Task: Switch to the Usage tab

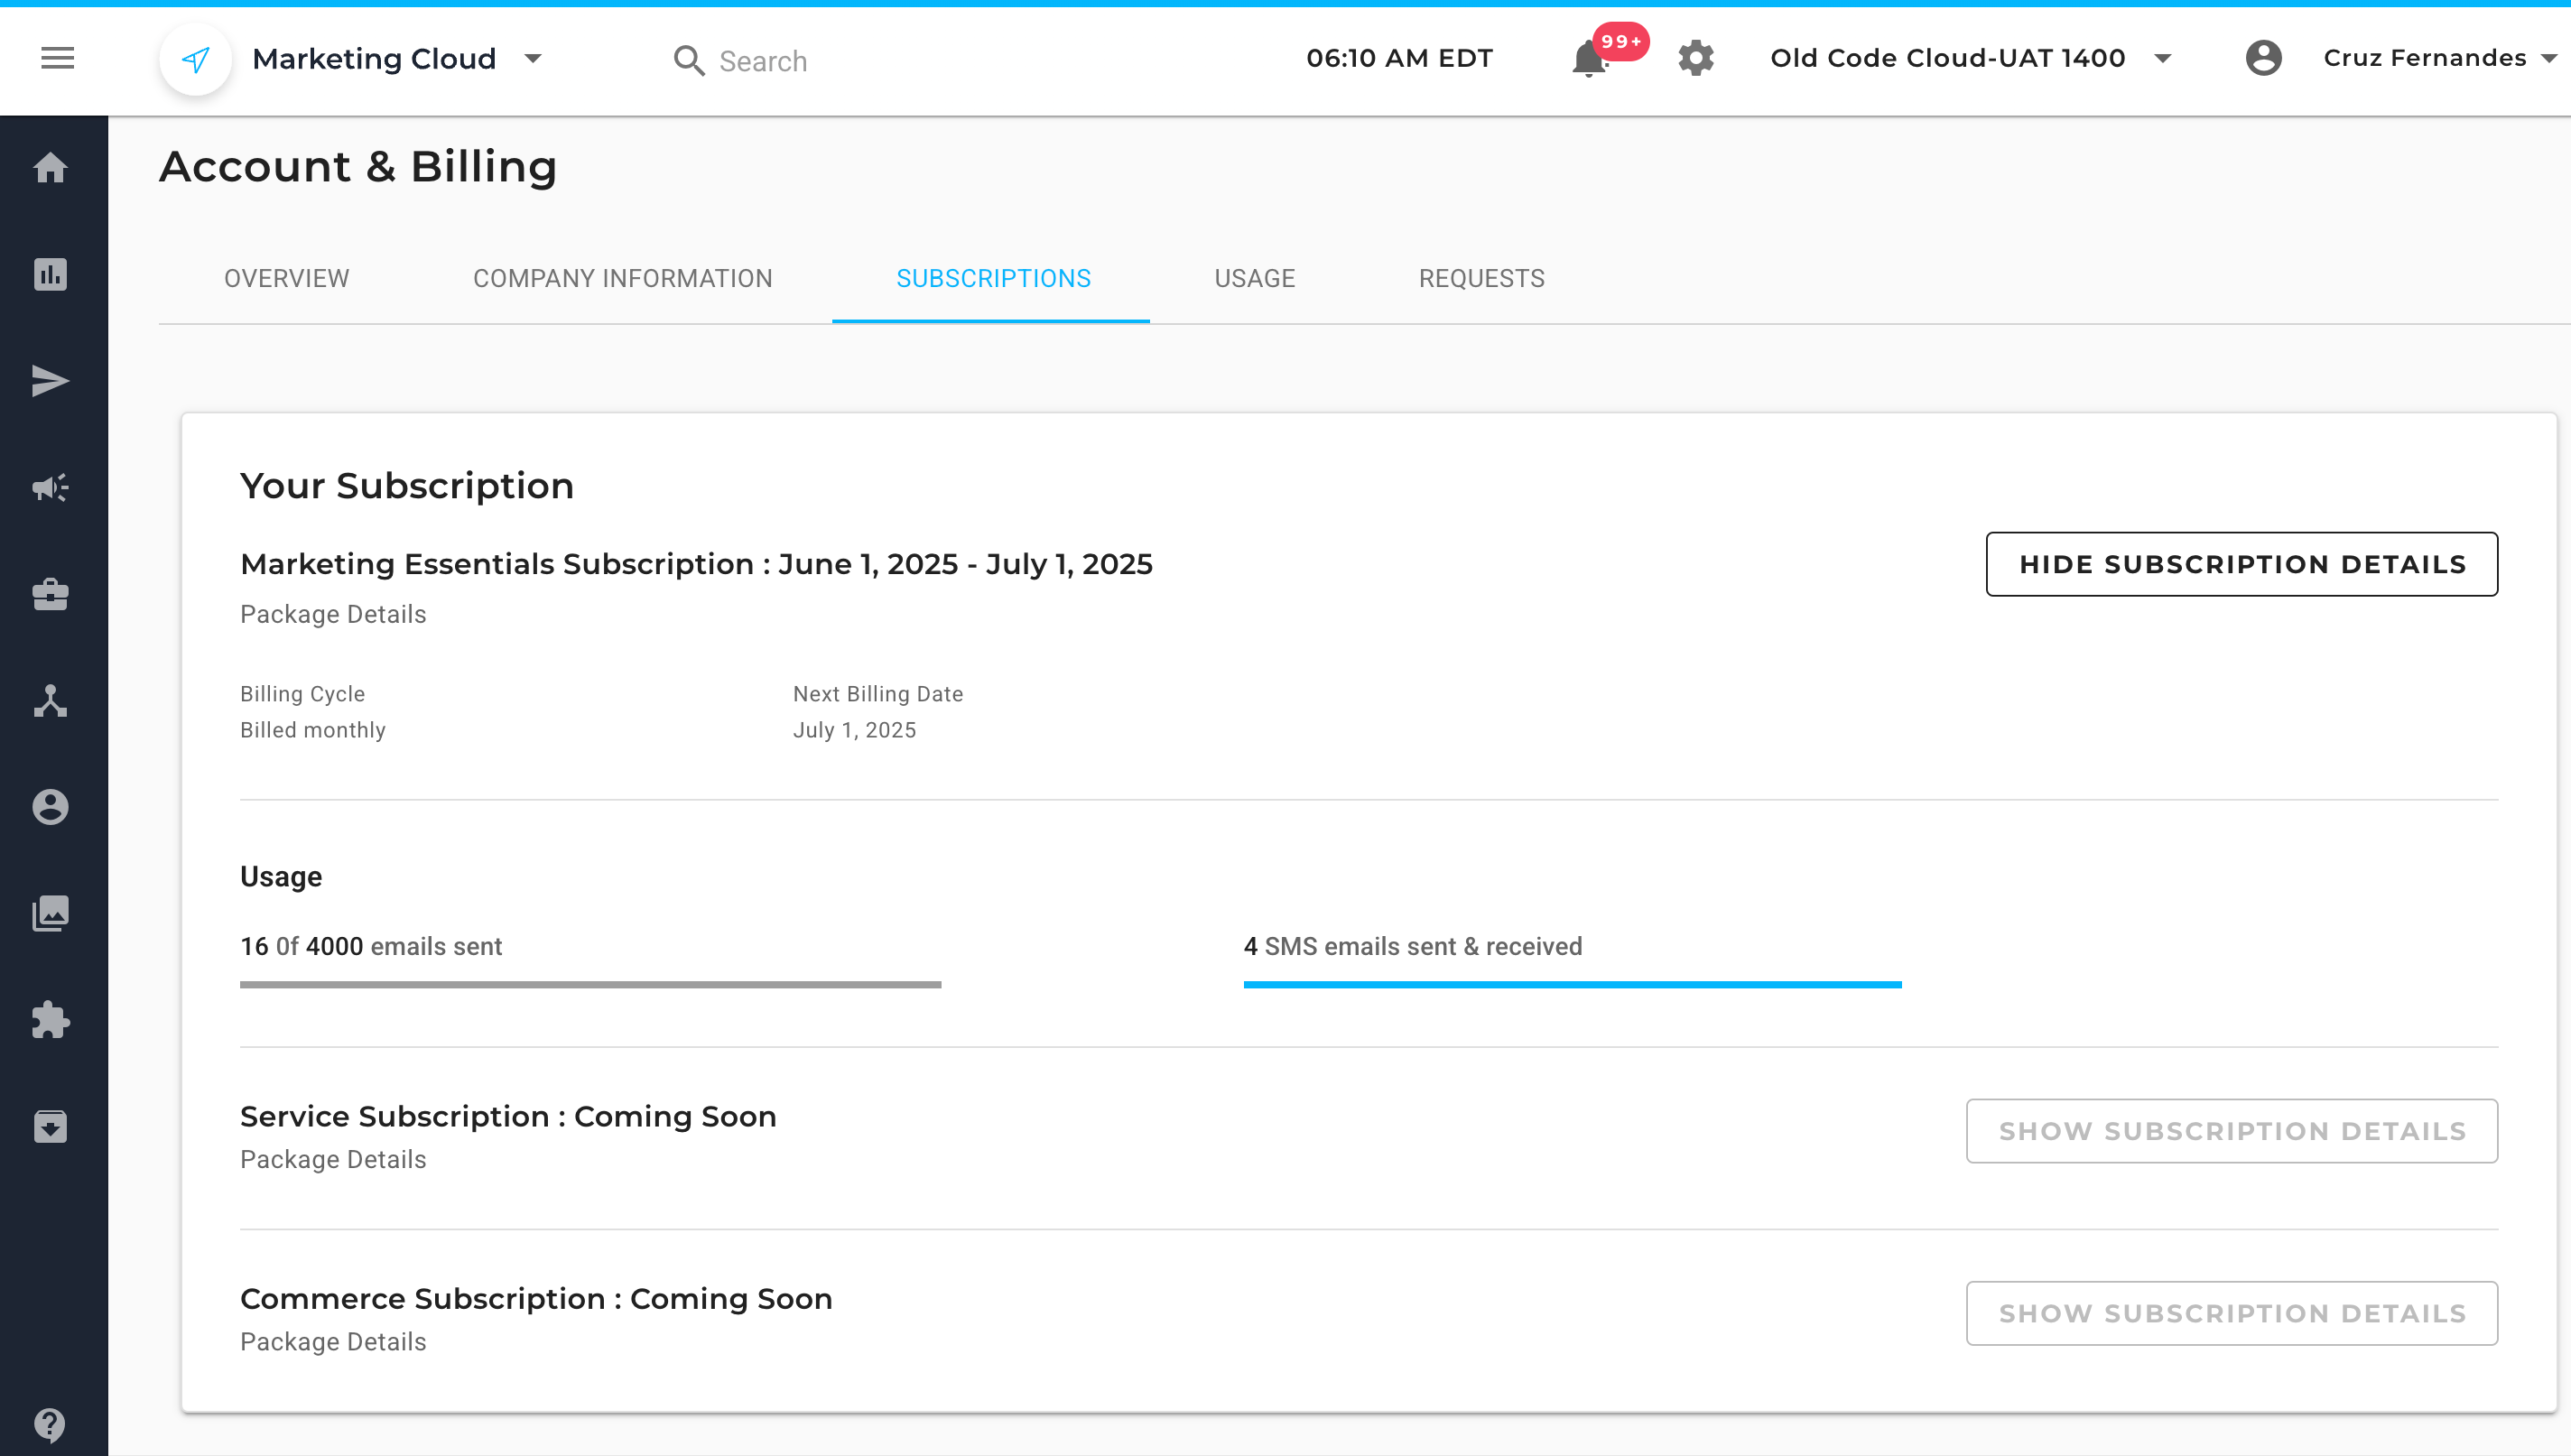Action: [1254, 278]
